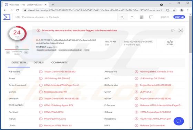The width and height of the screenshot is (193, 130).
Task: Open a new browser tab
Action: coord(53,5)
